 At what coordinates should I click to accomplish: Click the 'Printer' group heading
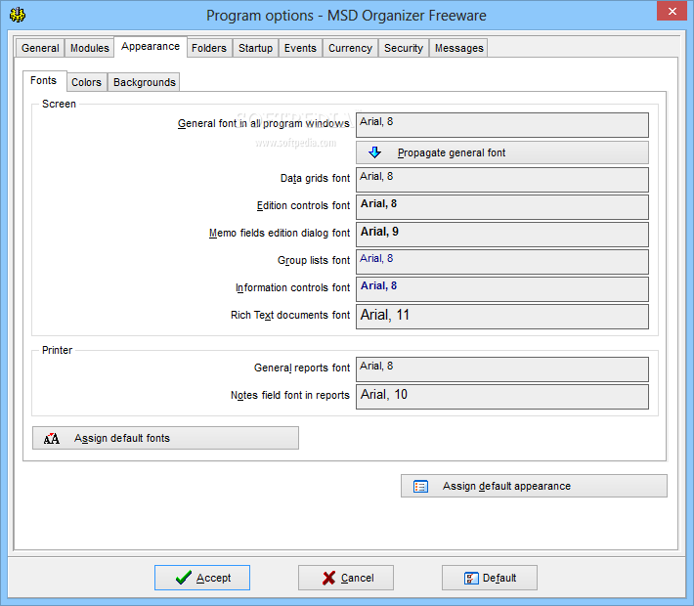pyautogui.click(x=57, y=350)
